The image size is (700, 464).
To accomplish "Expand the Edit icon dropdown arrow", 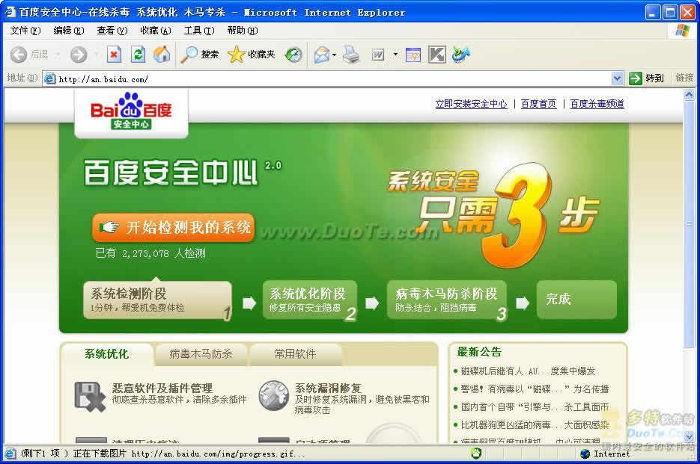I will (395, 55).
